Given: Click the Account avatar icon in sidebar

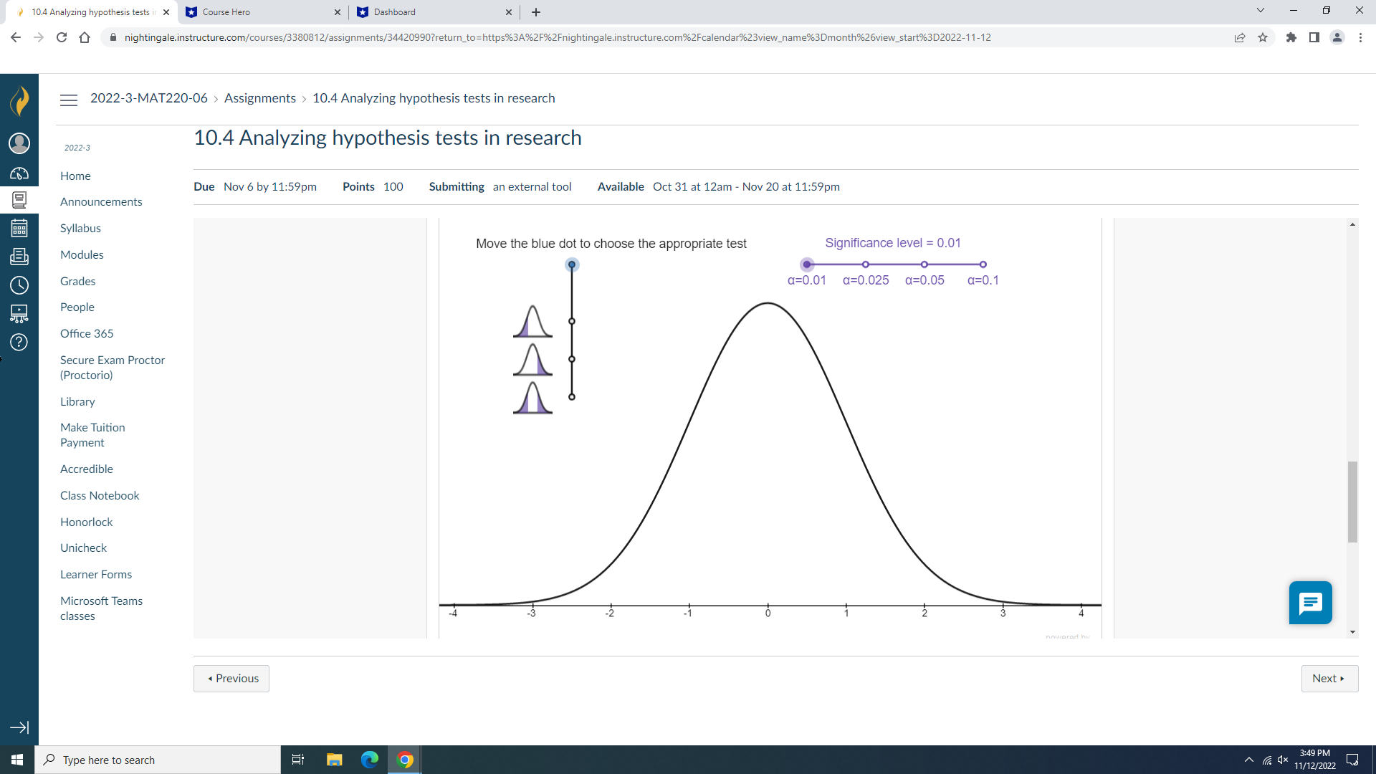Looking at the screenshot, I should coord(19,143).
